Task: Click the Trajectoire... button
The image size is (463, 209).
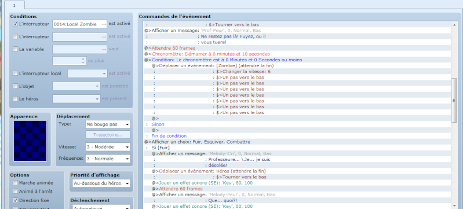Action: tap(108, 135)
